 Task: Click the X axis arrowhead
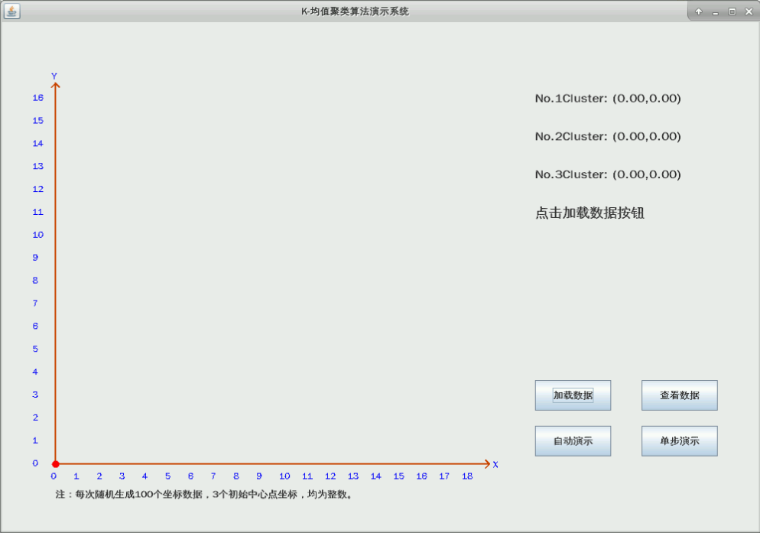tap(486, 463)
